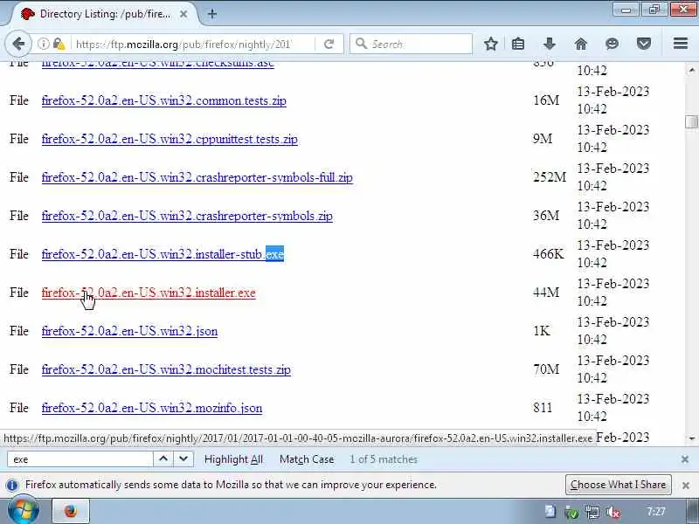Open the Hello chat smiley icon
This screenshot has height=524, width=699.
612,44
